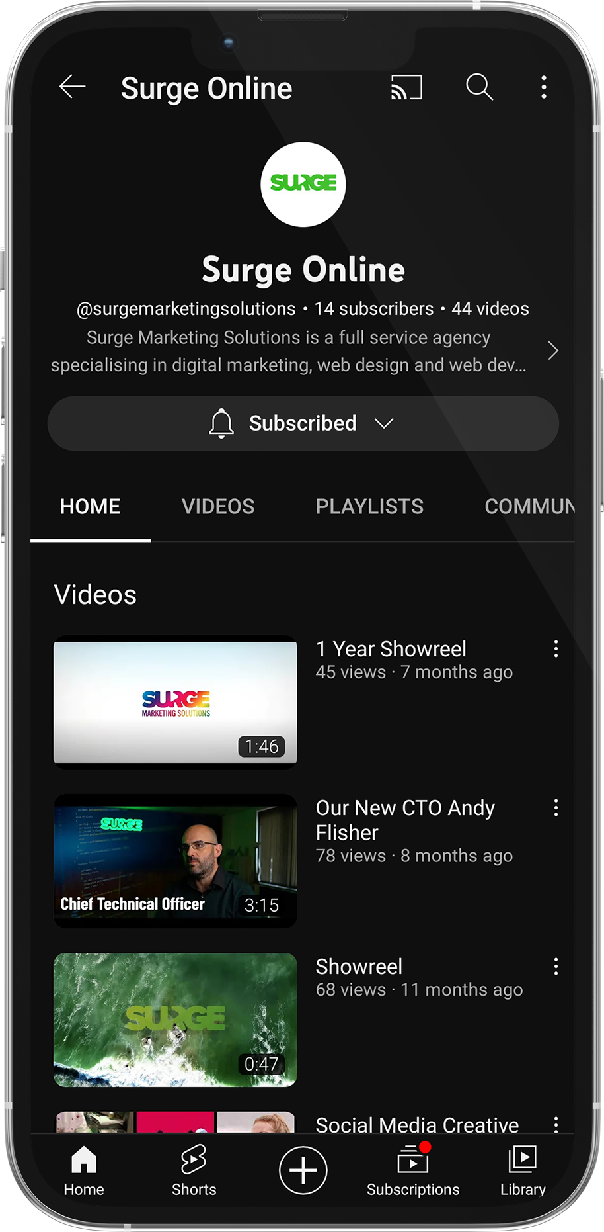Tap the 78 views · 8 months ago text
The width and height of the screenshot is (604, 1232).
click(414, 856)
